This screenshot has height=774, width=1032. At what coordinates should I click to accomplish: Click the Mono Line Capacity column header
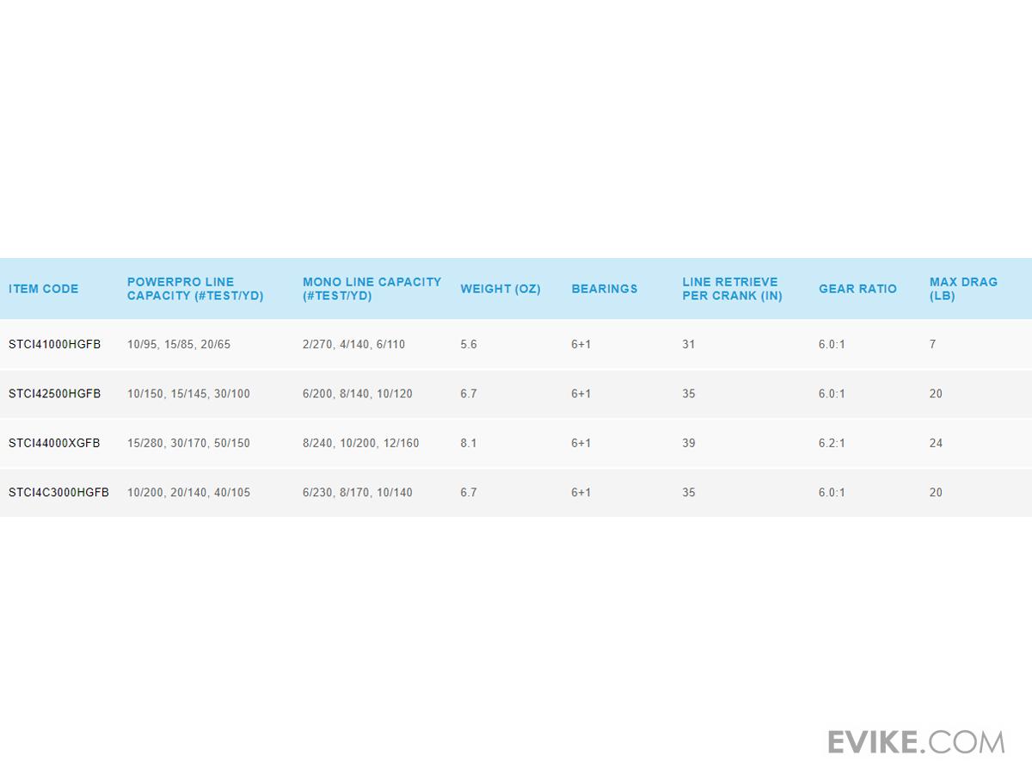tap(372, 289)
